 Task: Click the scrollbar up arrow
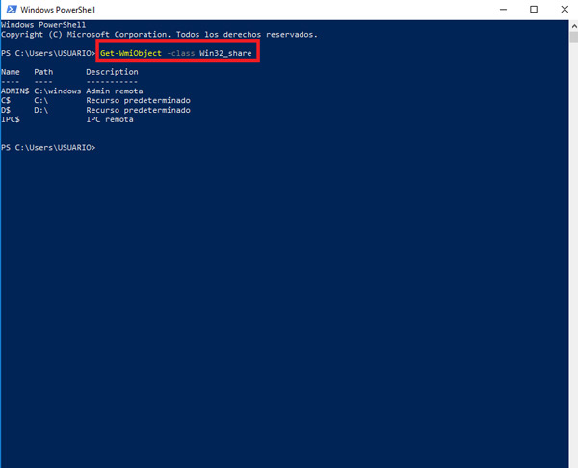tap(574, 26)
